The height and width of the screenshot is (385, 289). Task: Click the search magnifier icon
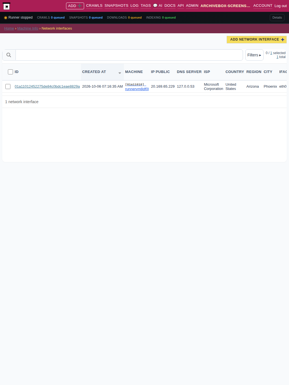(9, 55)
